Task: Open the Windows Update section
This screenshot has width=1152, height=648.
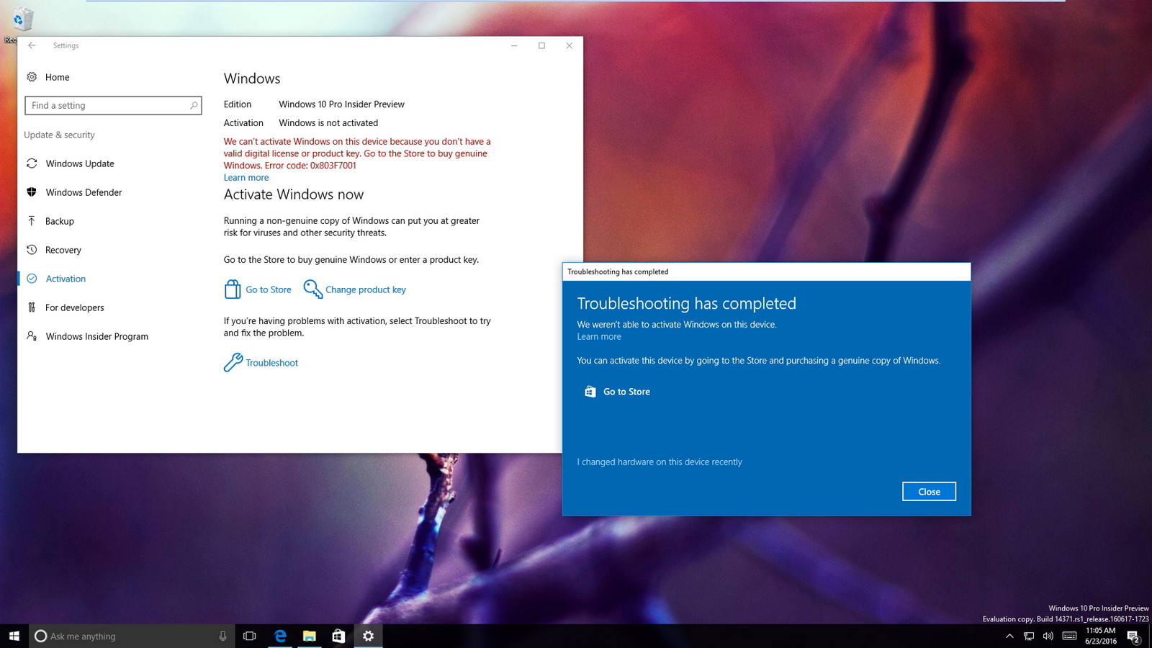Action: point(79,163)
